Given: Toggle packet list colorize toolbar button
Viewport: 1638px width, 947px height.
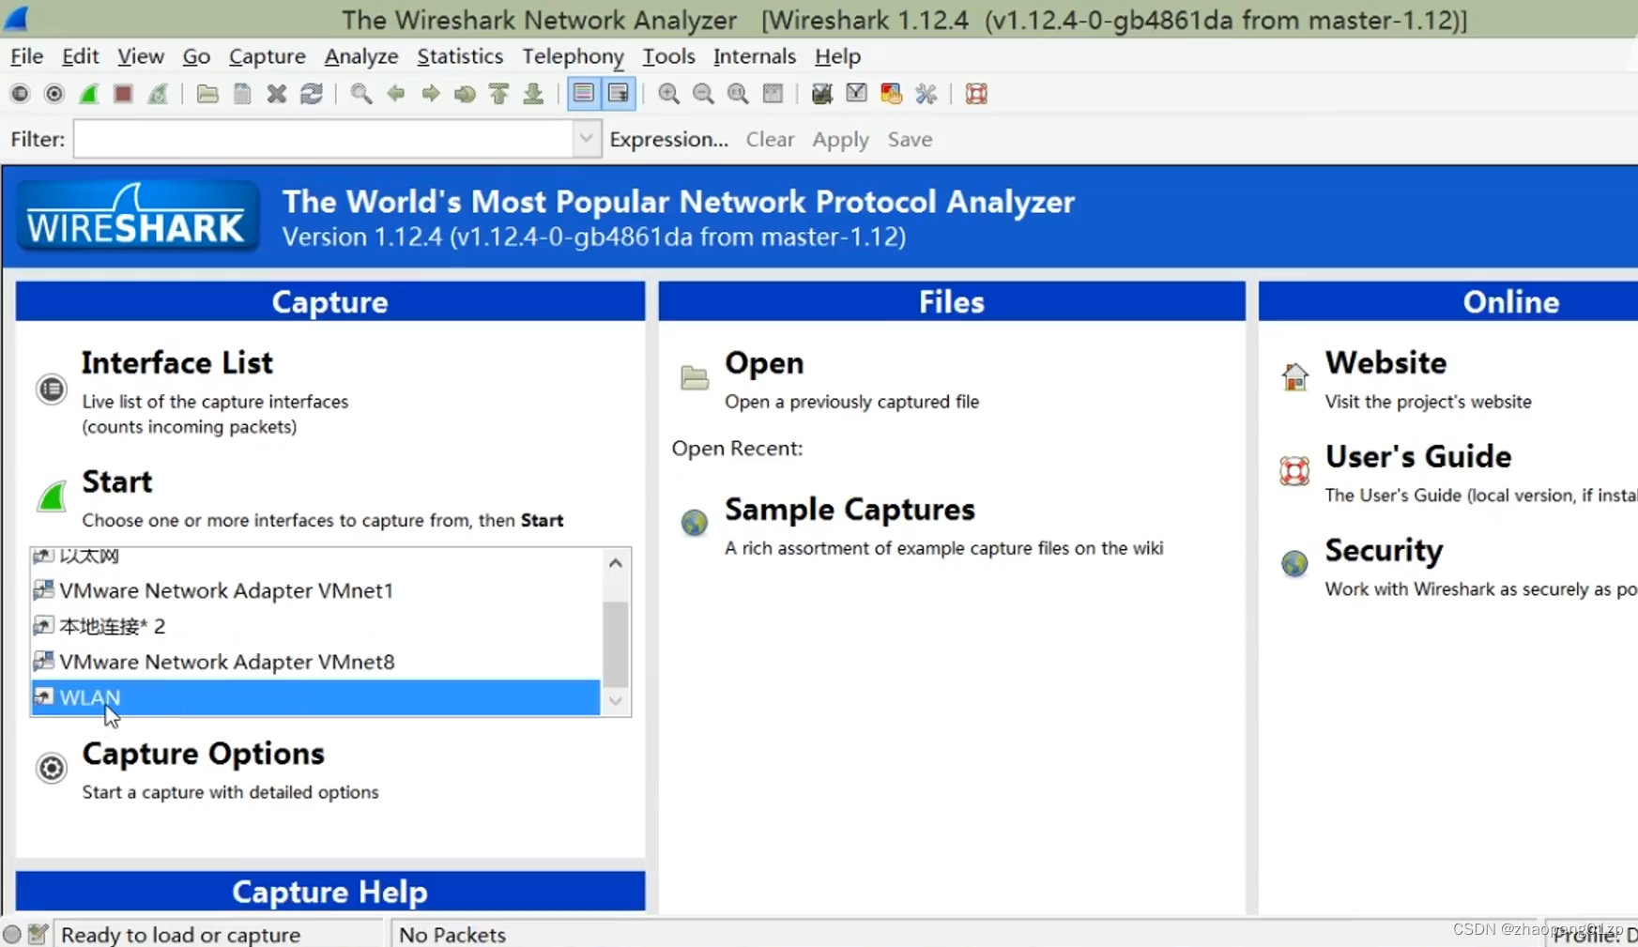Looking at the screenshot, I should (x=584, y=94).
